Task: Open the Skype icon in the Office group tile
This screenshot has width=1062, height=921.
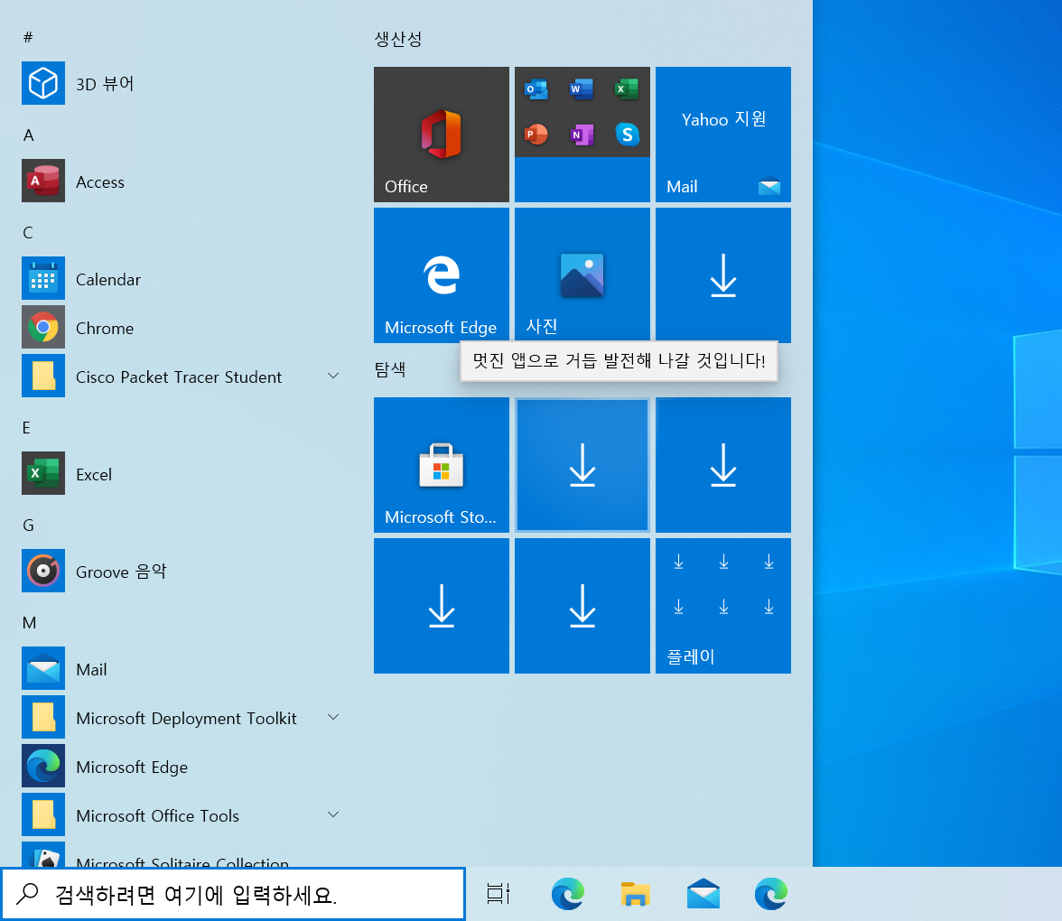Action: point(627,134)
